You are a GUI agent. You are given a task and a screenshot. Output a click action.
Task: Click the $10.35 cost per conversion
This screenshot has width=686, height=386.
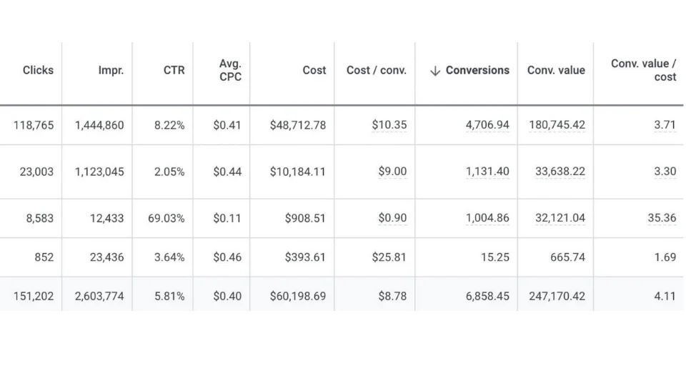[x=389, y=125]
